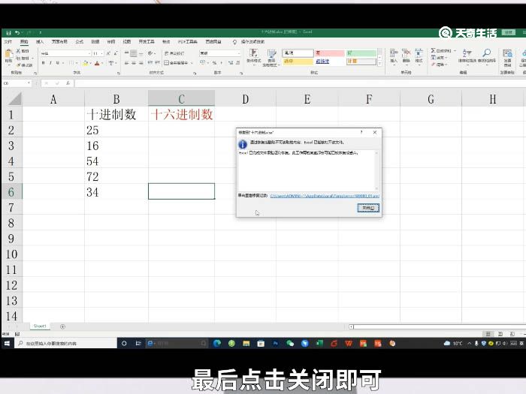Expand the cell styles gallery arrow
The width and height of the screenshot is (526, 394).
coord(379,63)
